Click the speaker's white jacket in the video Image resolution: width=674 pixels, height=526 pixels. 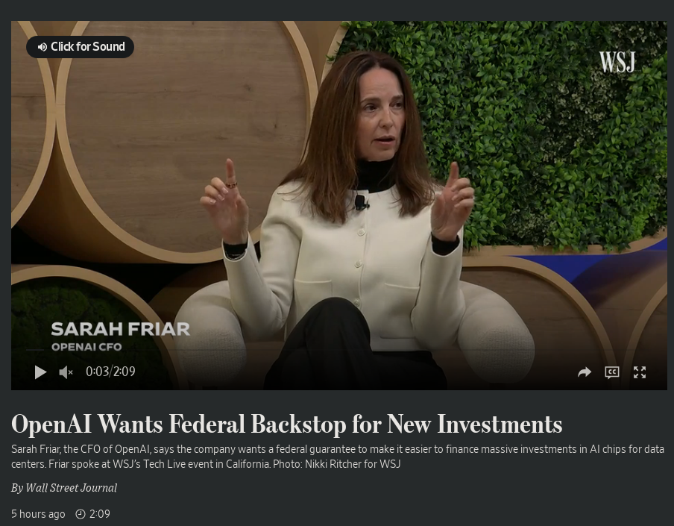tap(344, 266)
